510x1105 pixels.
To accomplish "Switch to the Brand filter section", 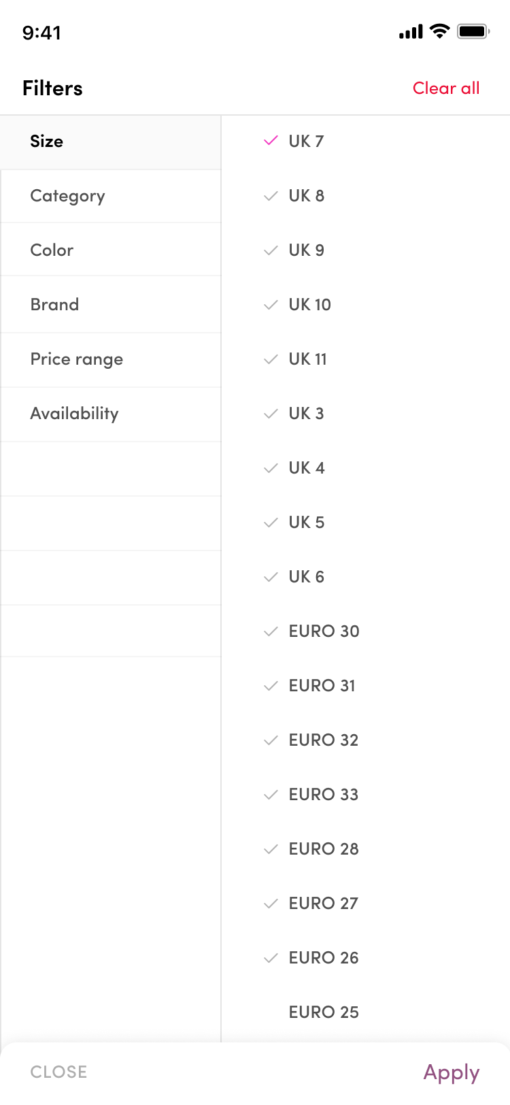I will 54,305.
